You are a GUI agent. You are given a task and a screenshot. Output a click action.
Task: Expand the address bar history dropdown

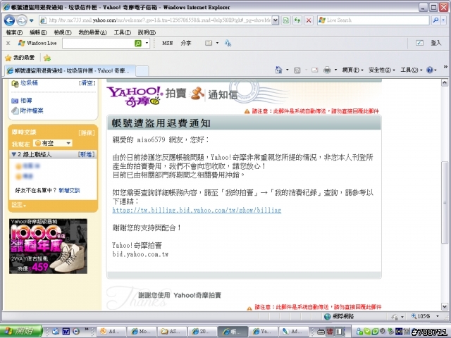click(x=276, y=20)
